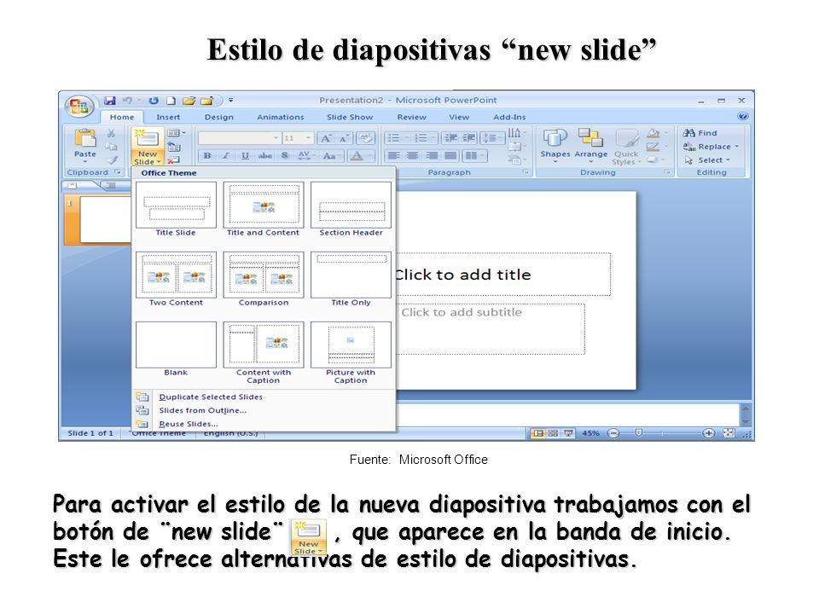Increase list indent level

click(469, 138)
